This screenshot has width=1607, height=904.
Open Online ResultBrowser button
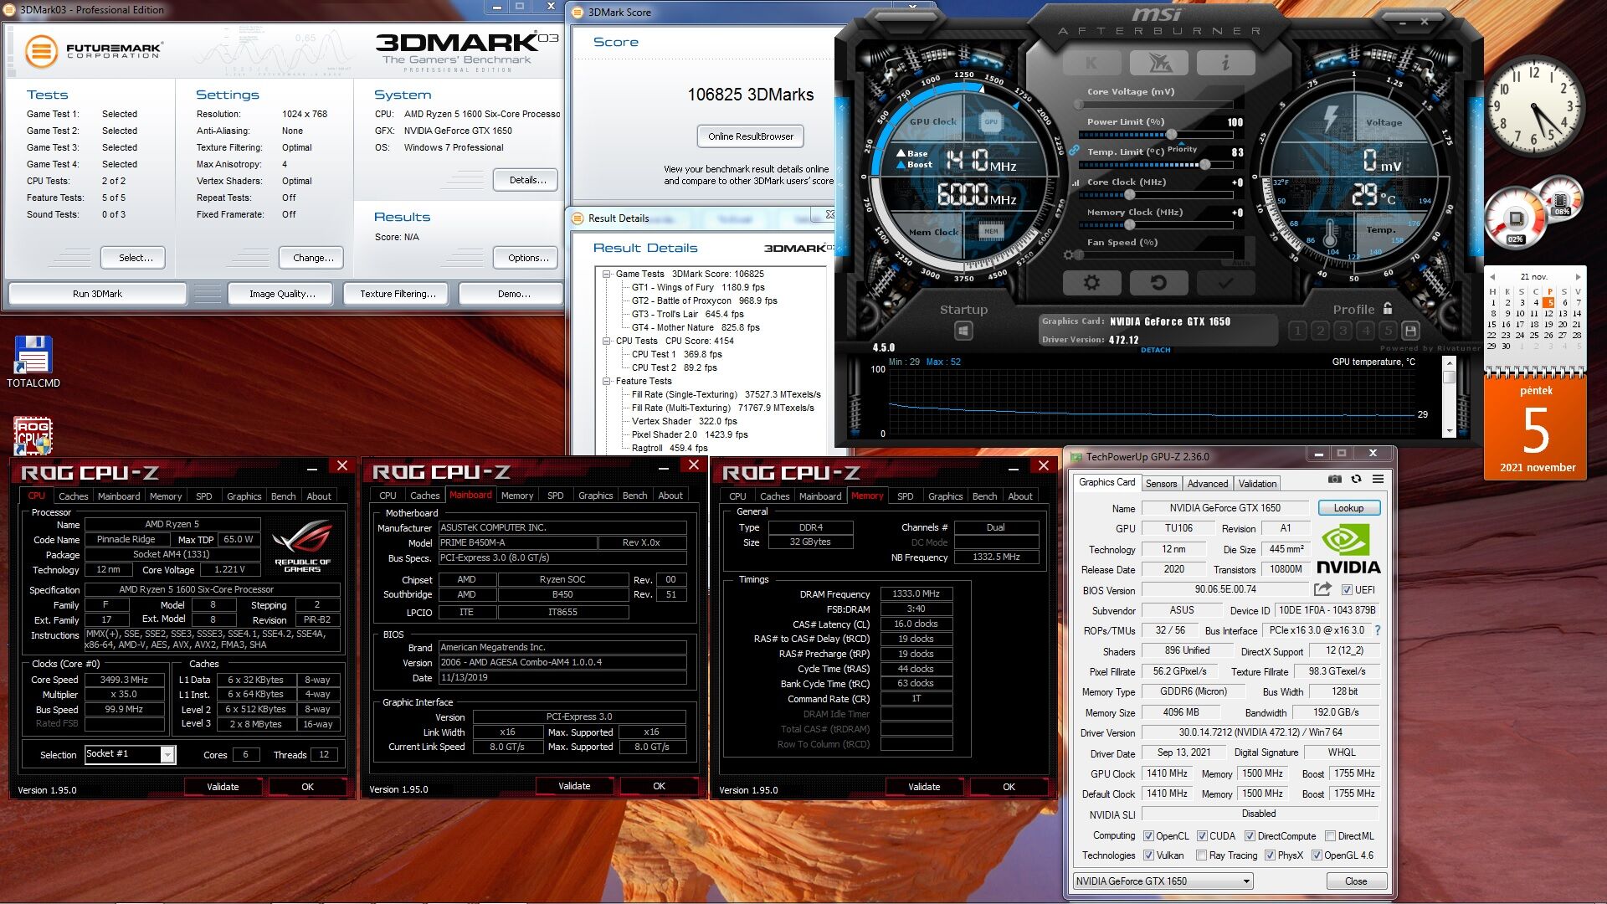[x=750, y=136]
